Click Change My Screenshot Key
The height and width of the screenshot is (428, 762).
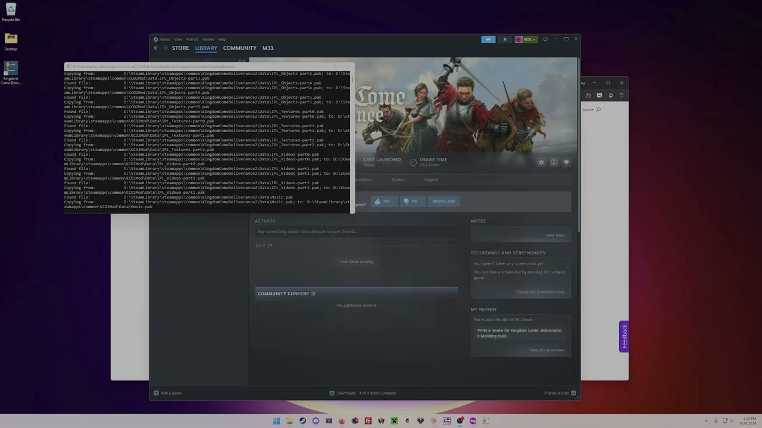540,292
